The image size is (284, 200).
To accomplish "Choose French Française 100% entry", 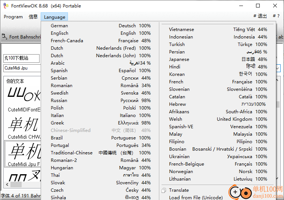I will pos(218,81).
